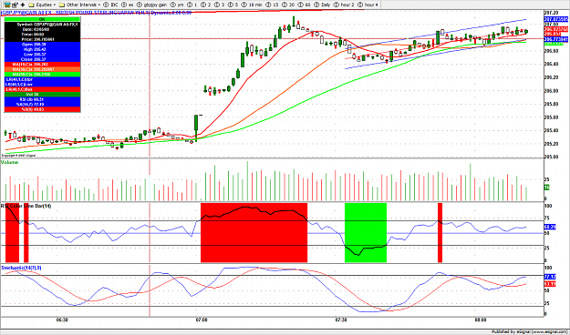Click the first toolbar icon before the plus sign
The height and width of the screenshot is (335, 570).
[6, 5]
